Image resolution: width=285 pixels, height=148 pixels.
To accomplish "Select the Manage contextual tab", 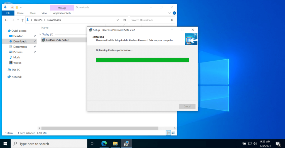I will click(62, 8).
